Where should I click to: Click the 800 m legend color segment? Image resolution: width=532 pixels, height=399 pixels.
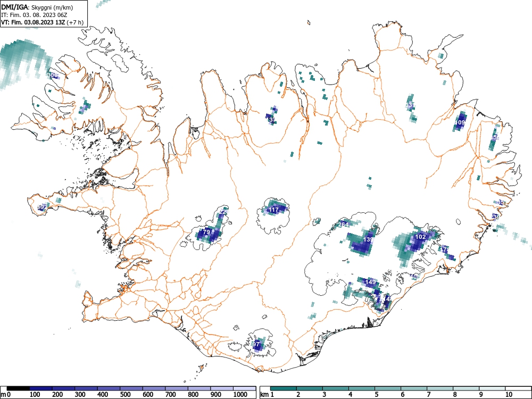(199, 388)
